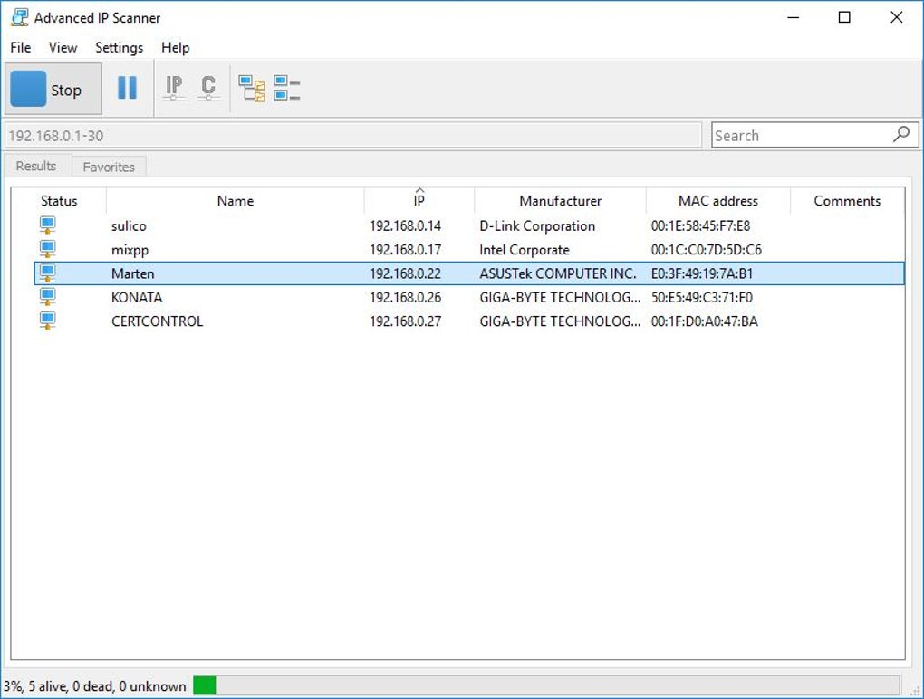Click IP address 192.168.0.14
Viewport: 924px width, 699px height.
406,226
